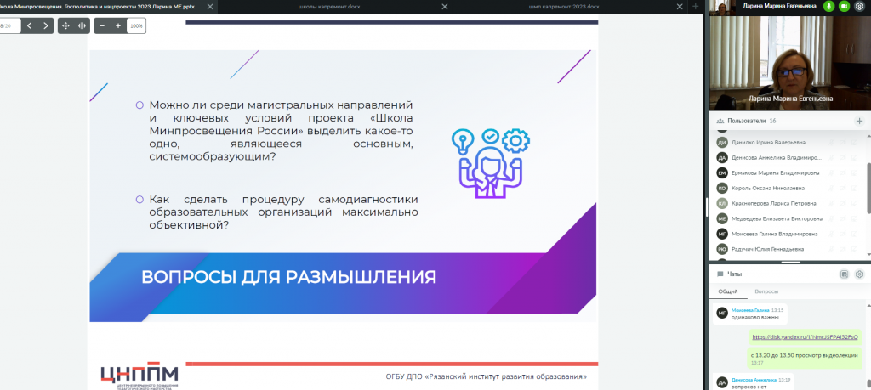
Task: Click the divider handle between users and chat
Action: (790, 263)
